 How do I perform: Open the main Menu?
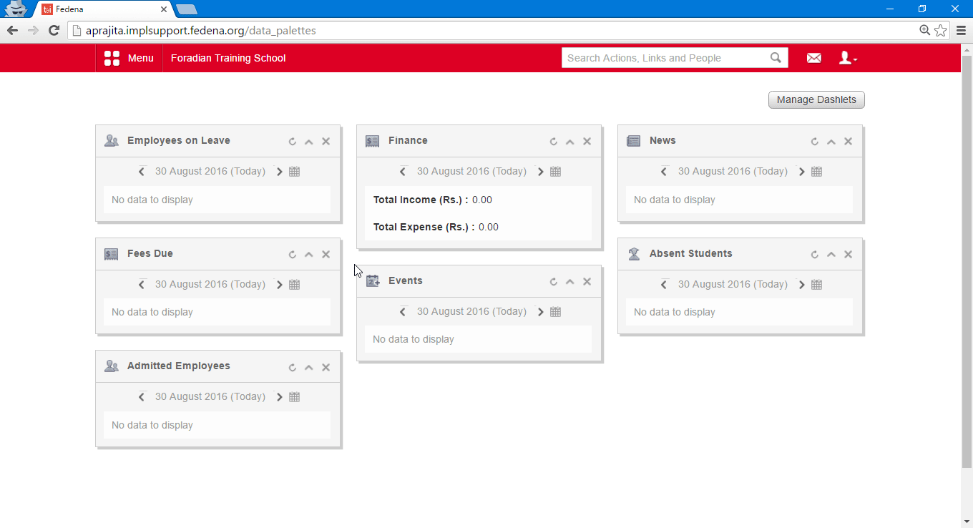pyautogui.click(x=129, y=58)
